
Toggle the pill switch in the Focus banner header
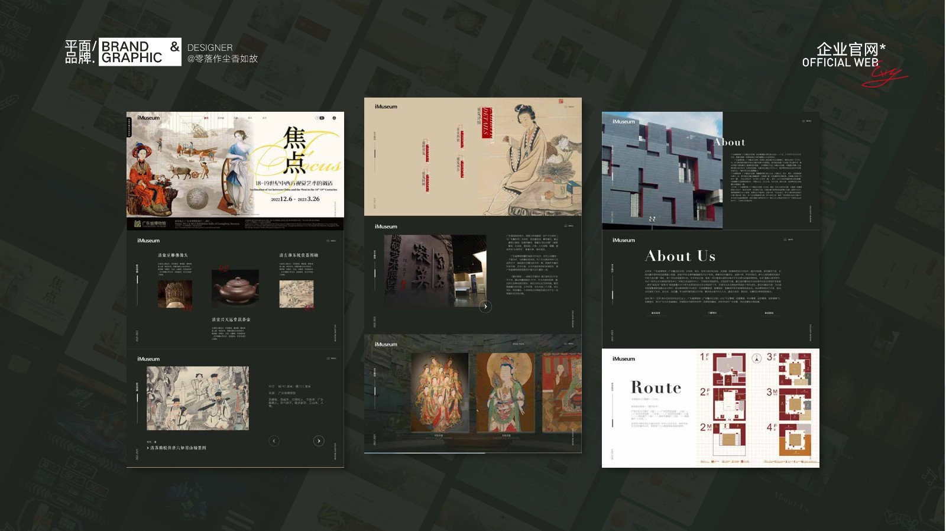coord(320,118)
